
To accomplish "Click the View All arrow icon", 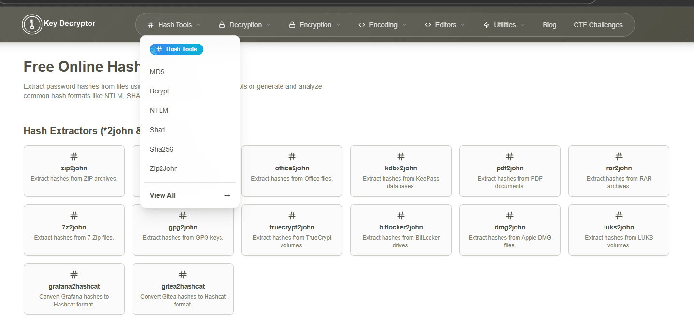I will click(x=227, y=195).
